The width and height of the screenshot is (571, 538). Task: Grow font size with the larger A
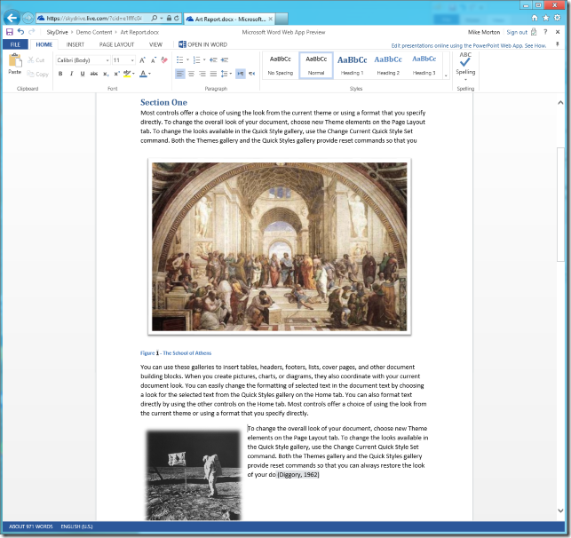(x=142, y=60)
